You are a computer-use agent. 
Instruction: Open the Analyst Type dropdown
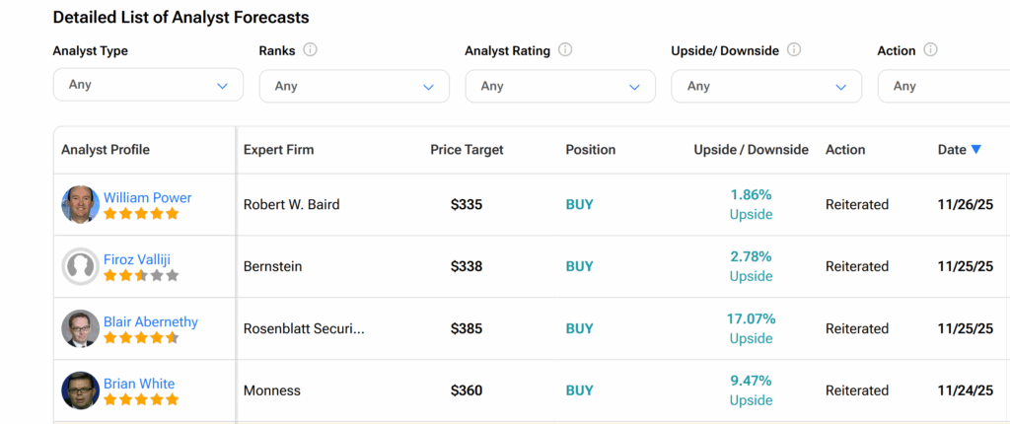148,85
